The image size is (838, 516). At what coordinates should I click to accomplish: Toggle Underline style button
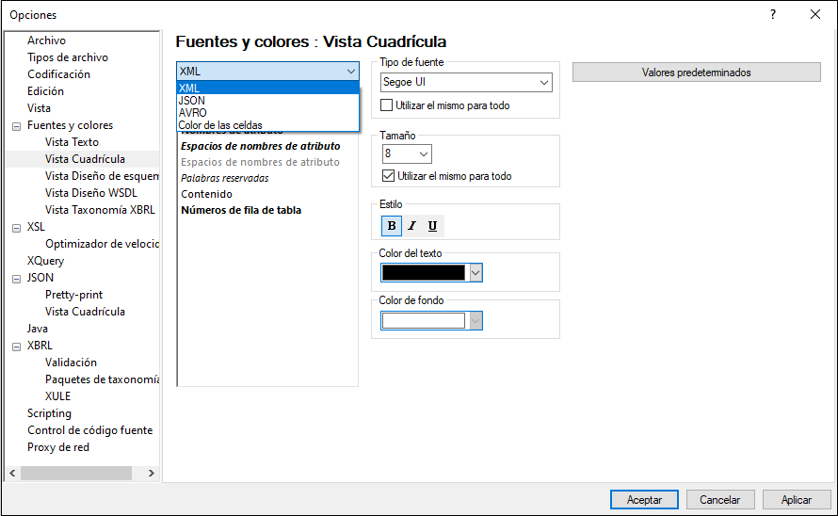tap(432, 226)
